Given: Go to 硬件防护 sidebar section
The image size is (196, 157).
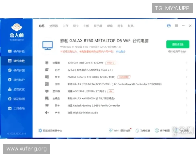Looking at the screenshot, I should point(16,80).
